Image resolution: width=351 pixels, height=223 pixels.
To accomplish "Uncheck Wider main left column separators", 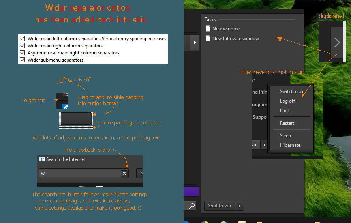I will [23, 39].
